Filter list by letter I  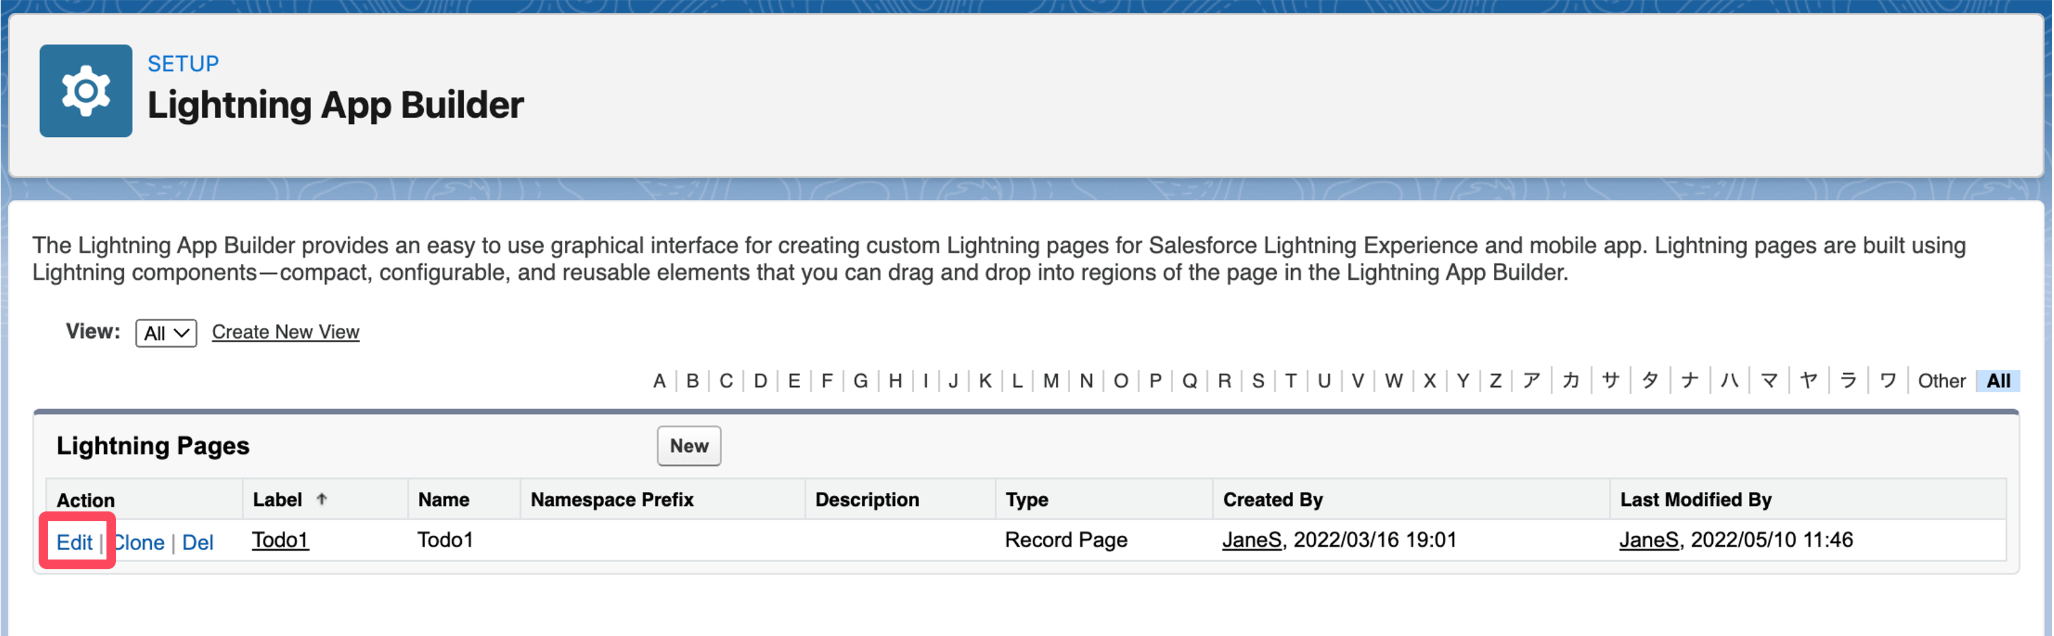pyautogui.click(x=926, y=381)
